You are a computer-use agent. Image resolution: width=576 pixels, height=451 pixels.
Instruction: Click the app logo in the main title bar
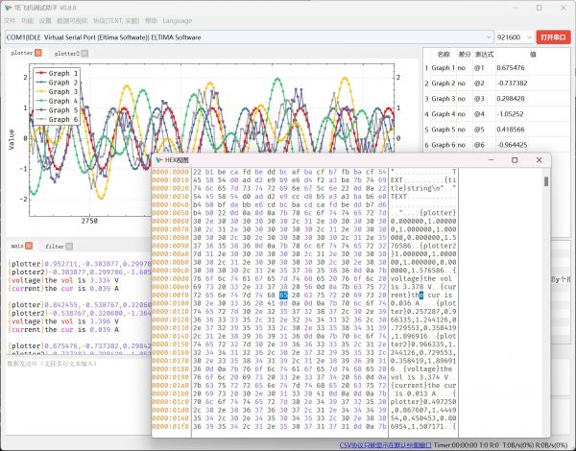[x=8, y=8]
